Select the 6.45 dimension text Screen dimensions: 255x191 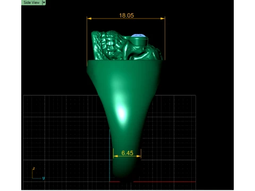[127, 153]
